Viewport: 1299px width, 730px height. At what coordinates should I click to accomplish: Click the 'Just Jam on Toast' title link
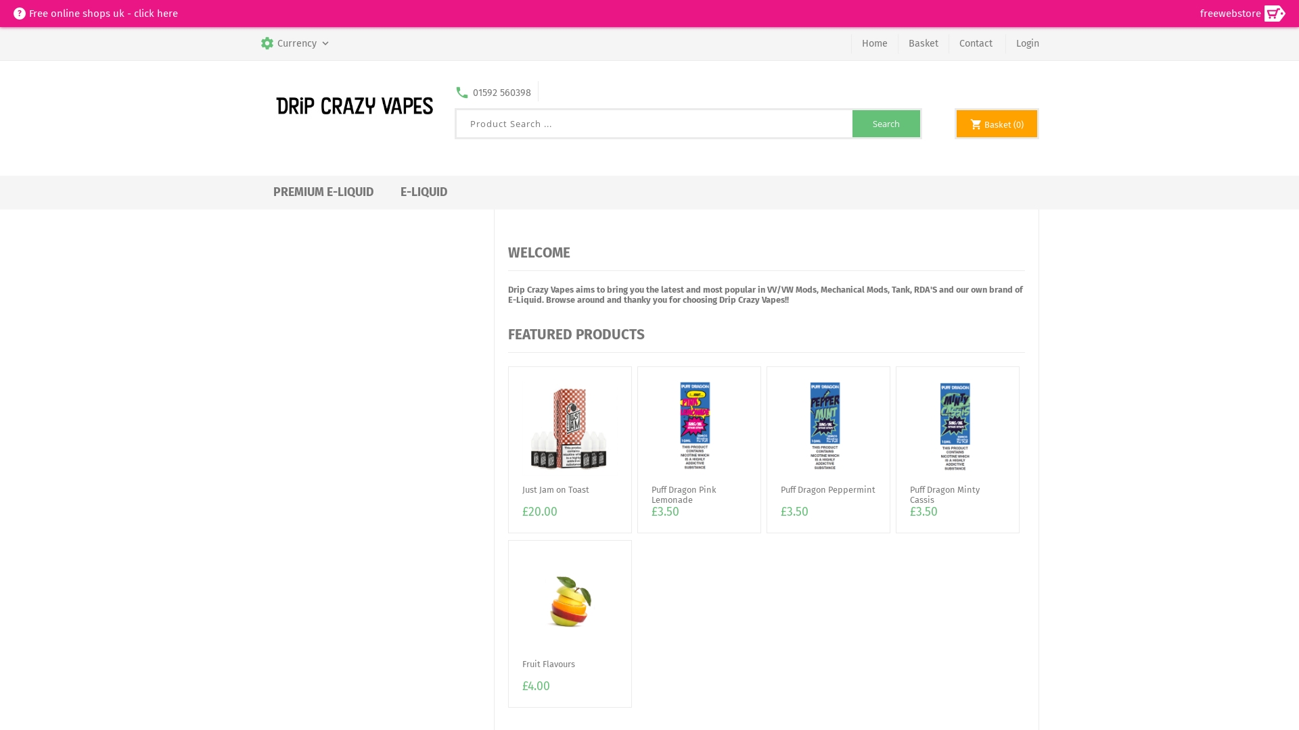(555, 490)
